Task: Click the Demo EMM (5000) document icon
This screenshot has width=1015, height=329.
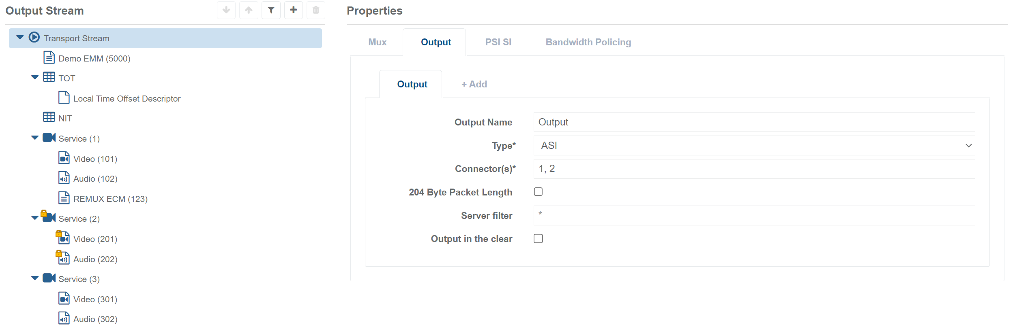Action: (49, 58)
